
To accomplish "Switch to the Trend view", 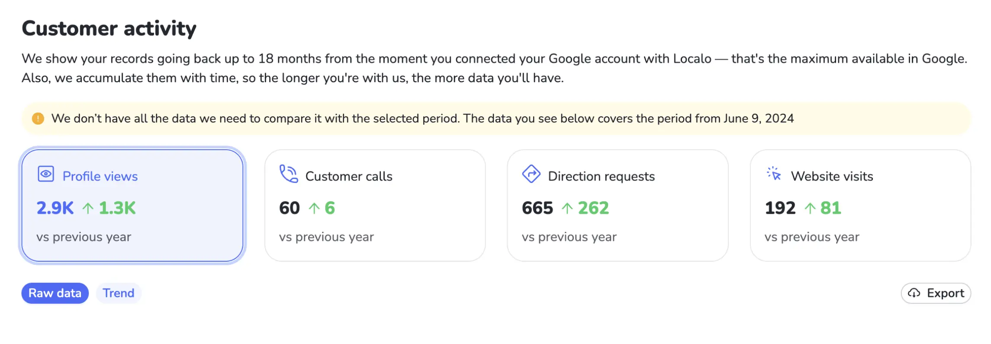I will pyautogui.click(x=119, y=293).
